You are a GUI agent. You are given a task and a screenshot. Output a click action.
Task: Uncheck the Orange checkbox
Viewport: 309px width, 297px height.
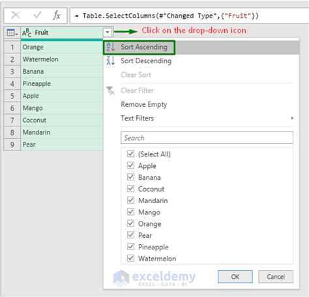tap(130, 223)
